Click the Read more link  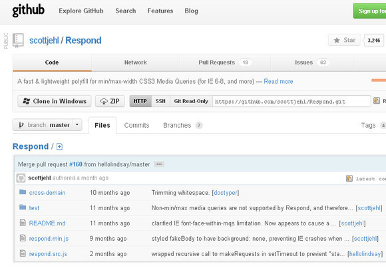pos(278,81)
